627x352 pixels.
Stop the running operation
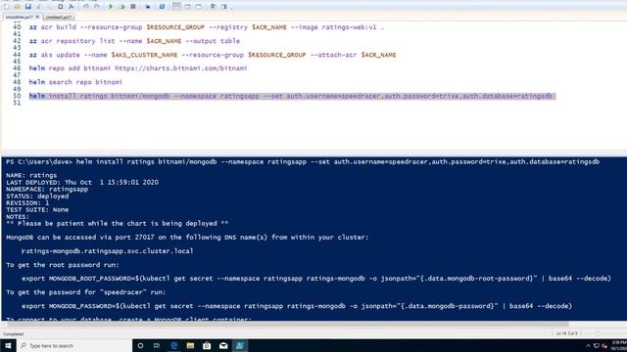[x=133, y=7]
